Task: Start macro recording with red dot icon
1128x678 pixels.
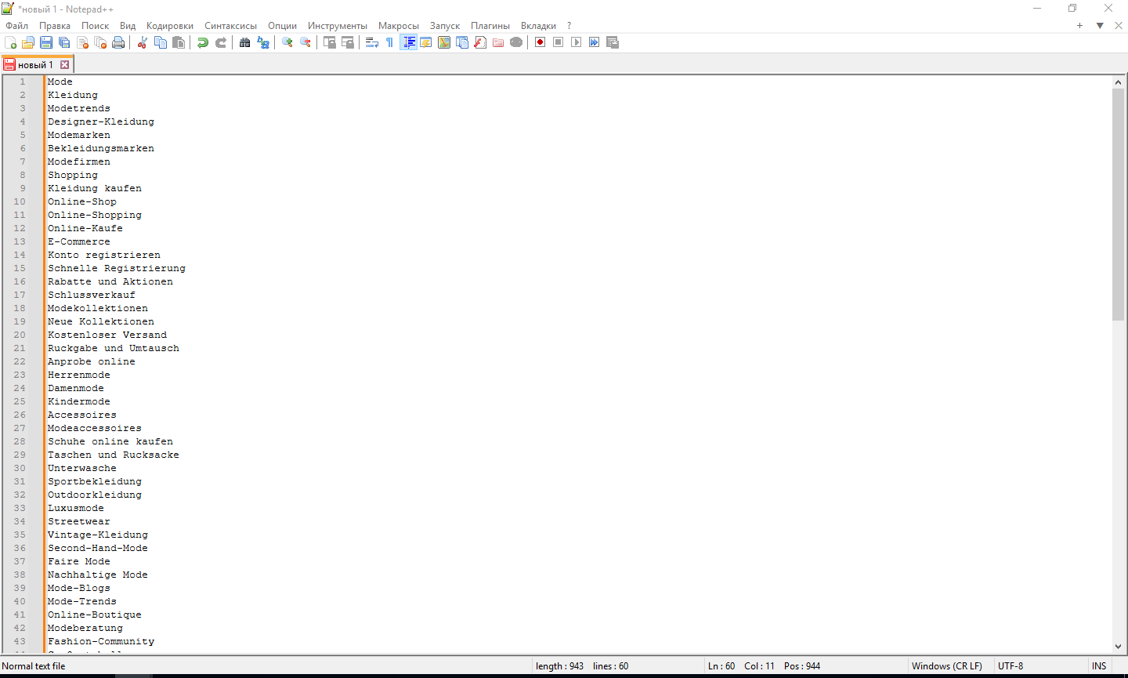Action: 540,42
